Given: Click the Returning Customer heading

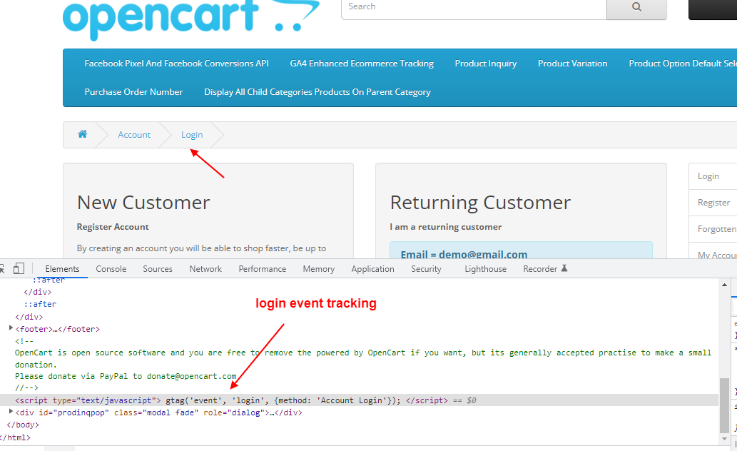Looking at the screenshot, I should (x=480, y=202).
